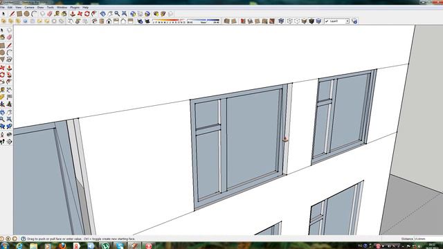
Task: Toggle X-ray face style
Action: tap(281, 21)
